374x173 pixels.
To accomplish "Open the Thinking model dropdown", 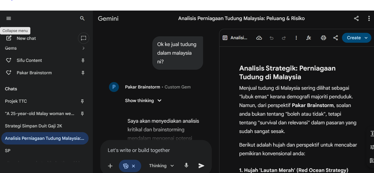I will (162, 166).
